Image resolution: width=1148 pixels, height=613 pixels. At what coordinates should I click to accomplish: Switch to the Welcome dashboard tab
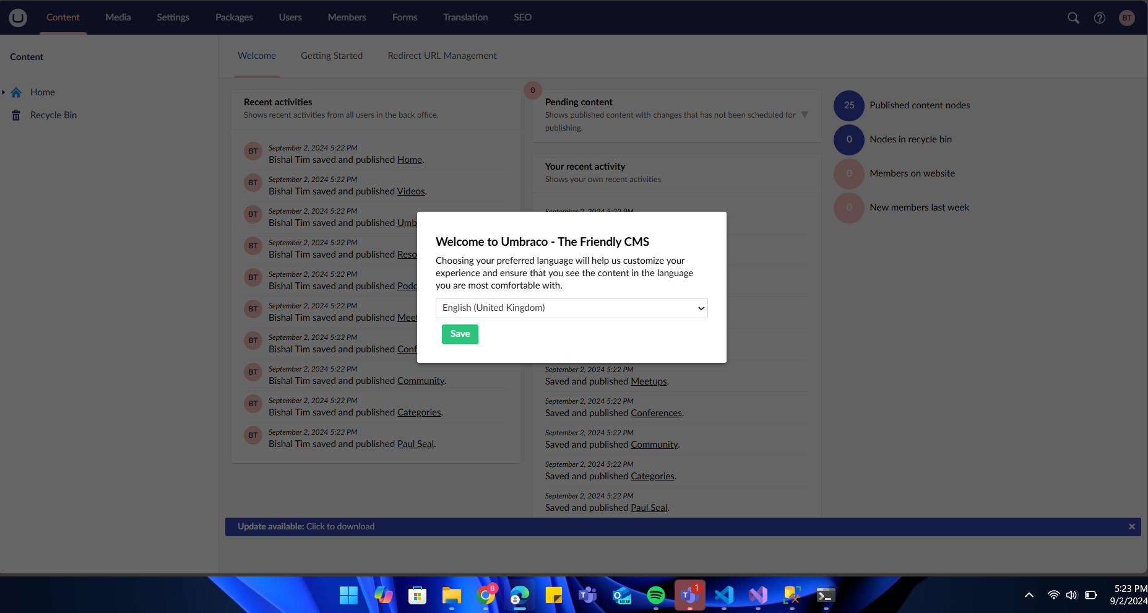click(x=257, y=56)
